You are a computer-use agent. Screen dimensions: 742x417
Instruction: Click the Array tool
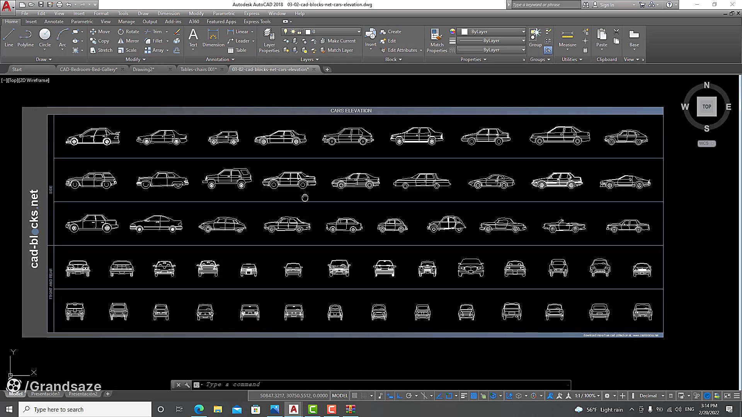tap(154, 50)
